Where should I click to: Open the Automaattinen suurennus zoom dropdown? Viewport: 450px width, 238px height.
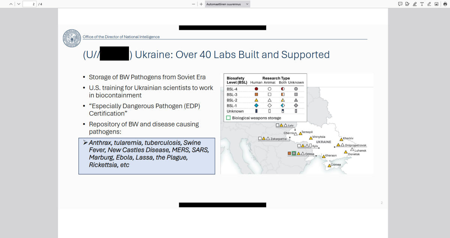228,4
